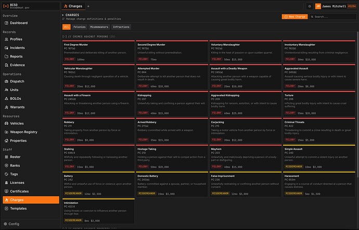Click the Certificates icon

pos(6,191)
